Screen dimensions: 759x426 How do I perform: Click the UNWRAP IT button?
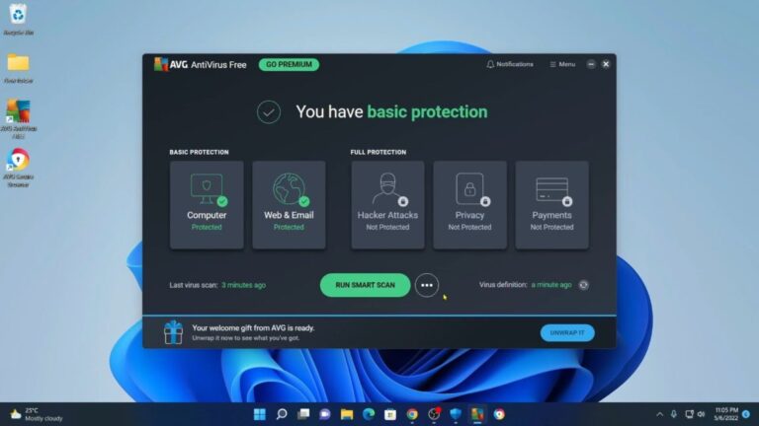567,332
